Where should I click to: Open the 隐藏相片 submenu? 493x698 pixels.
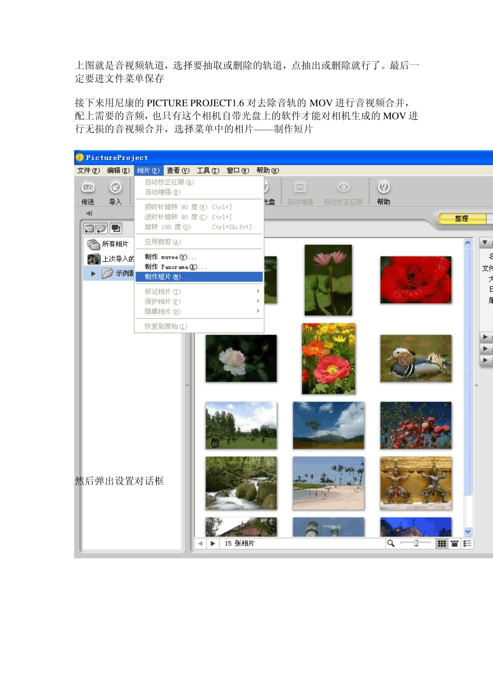(x=199, y=311)
